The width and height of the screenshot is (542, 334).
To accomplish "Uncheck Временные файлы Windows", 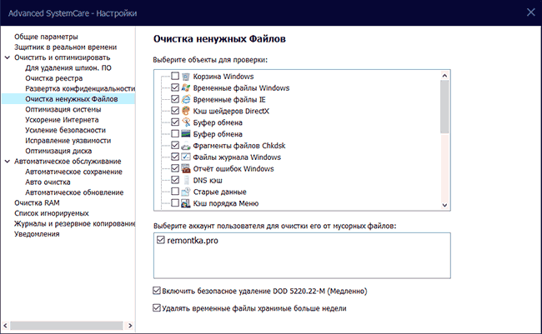I will point(175,87).
